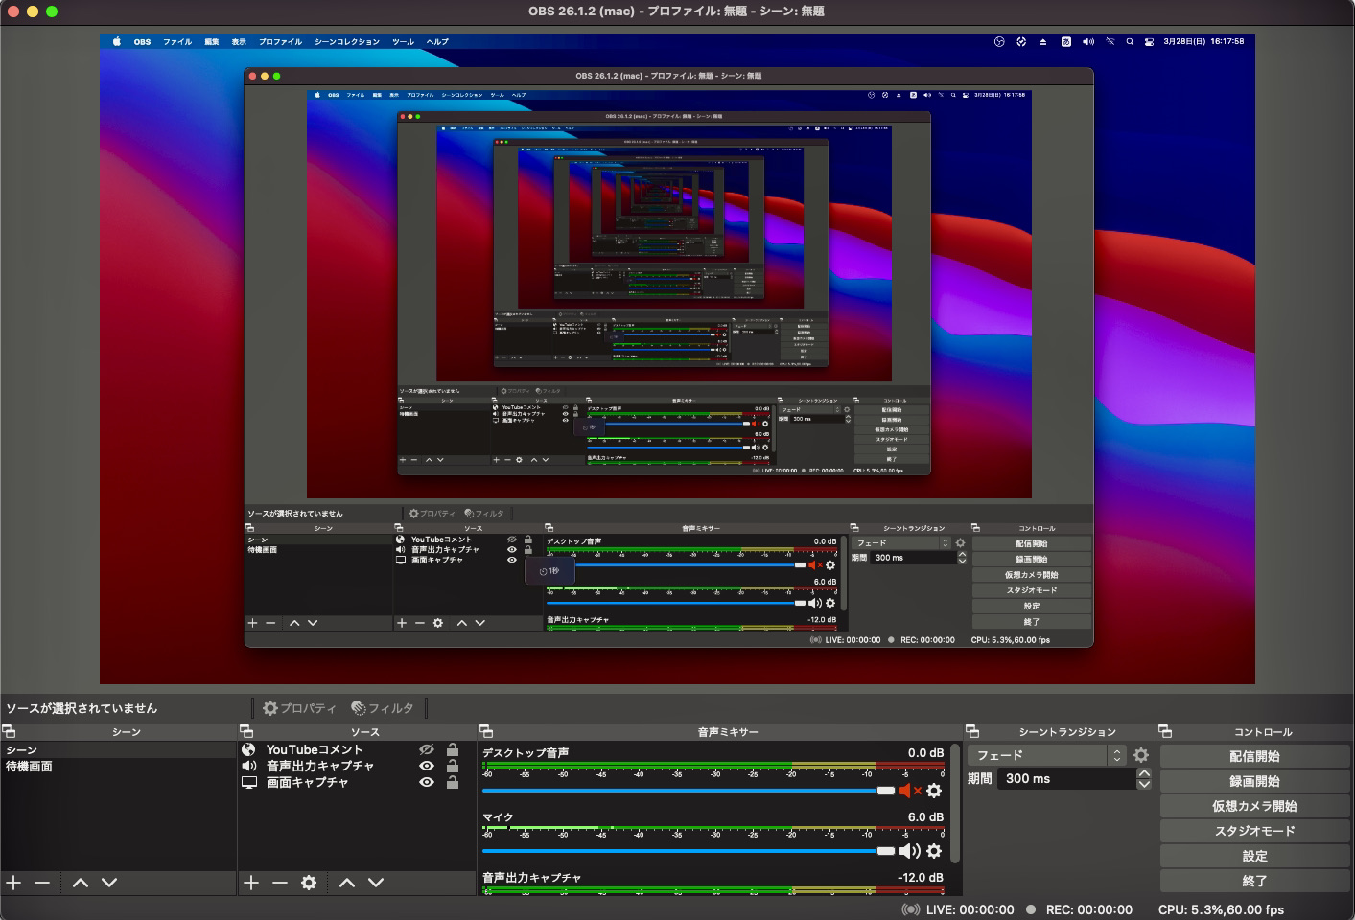Click the デスクトップ音声 mixer channel label
Viewport: 1355px width, 920px height.
tap(526, 753)
